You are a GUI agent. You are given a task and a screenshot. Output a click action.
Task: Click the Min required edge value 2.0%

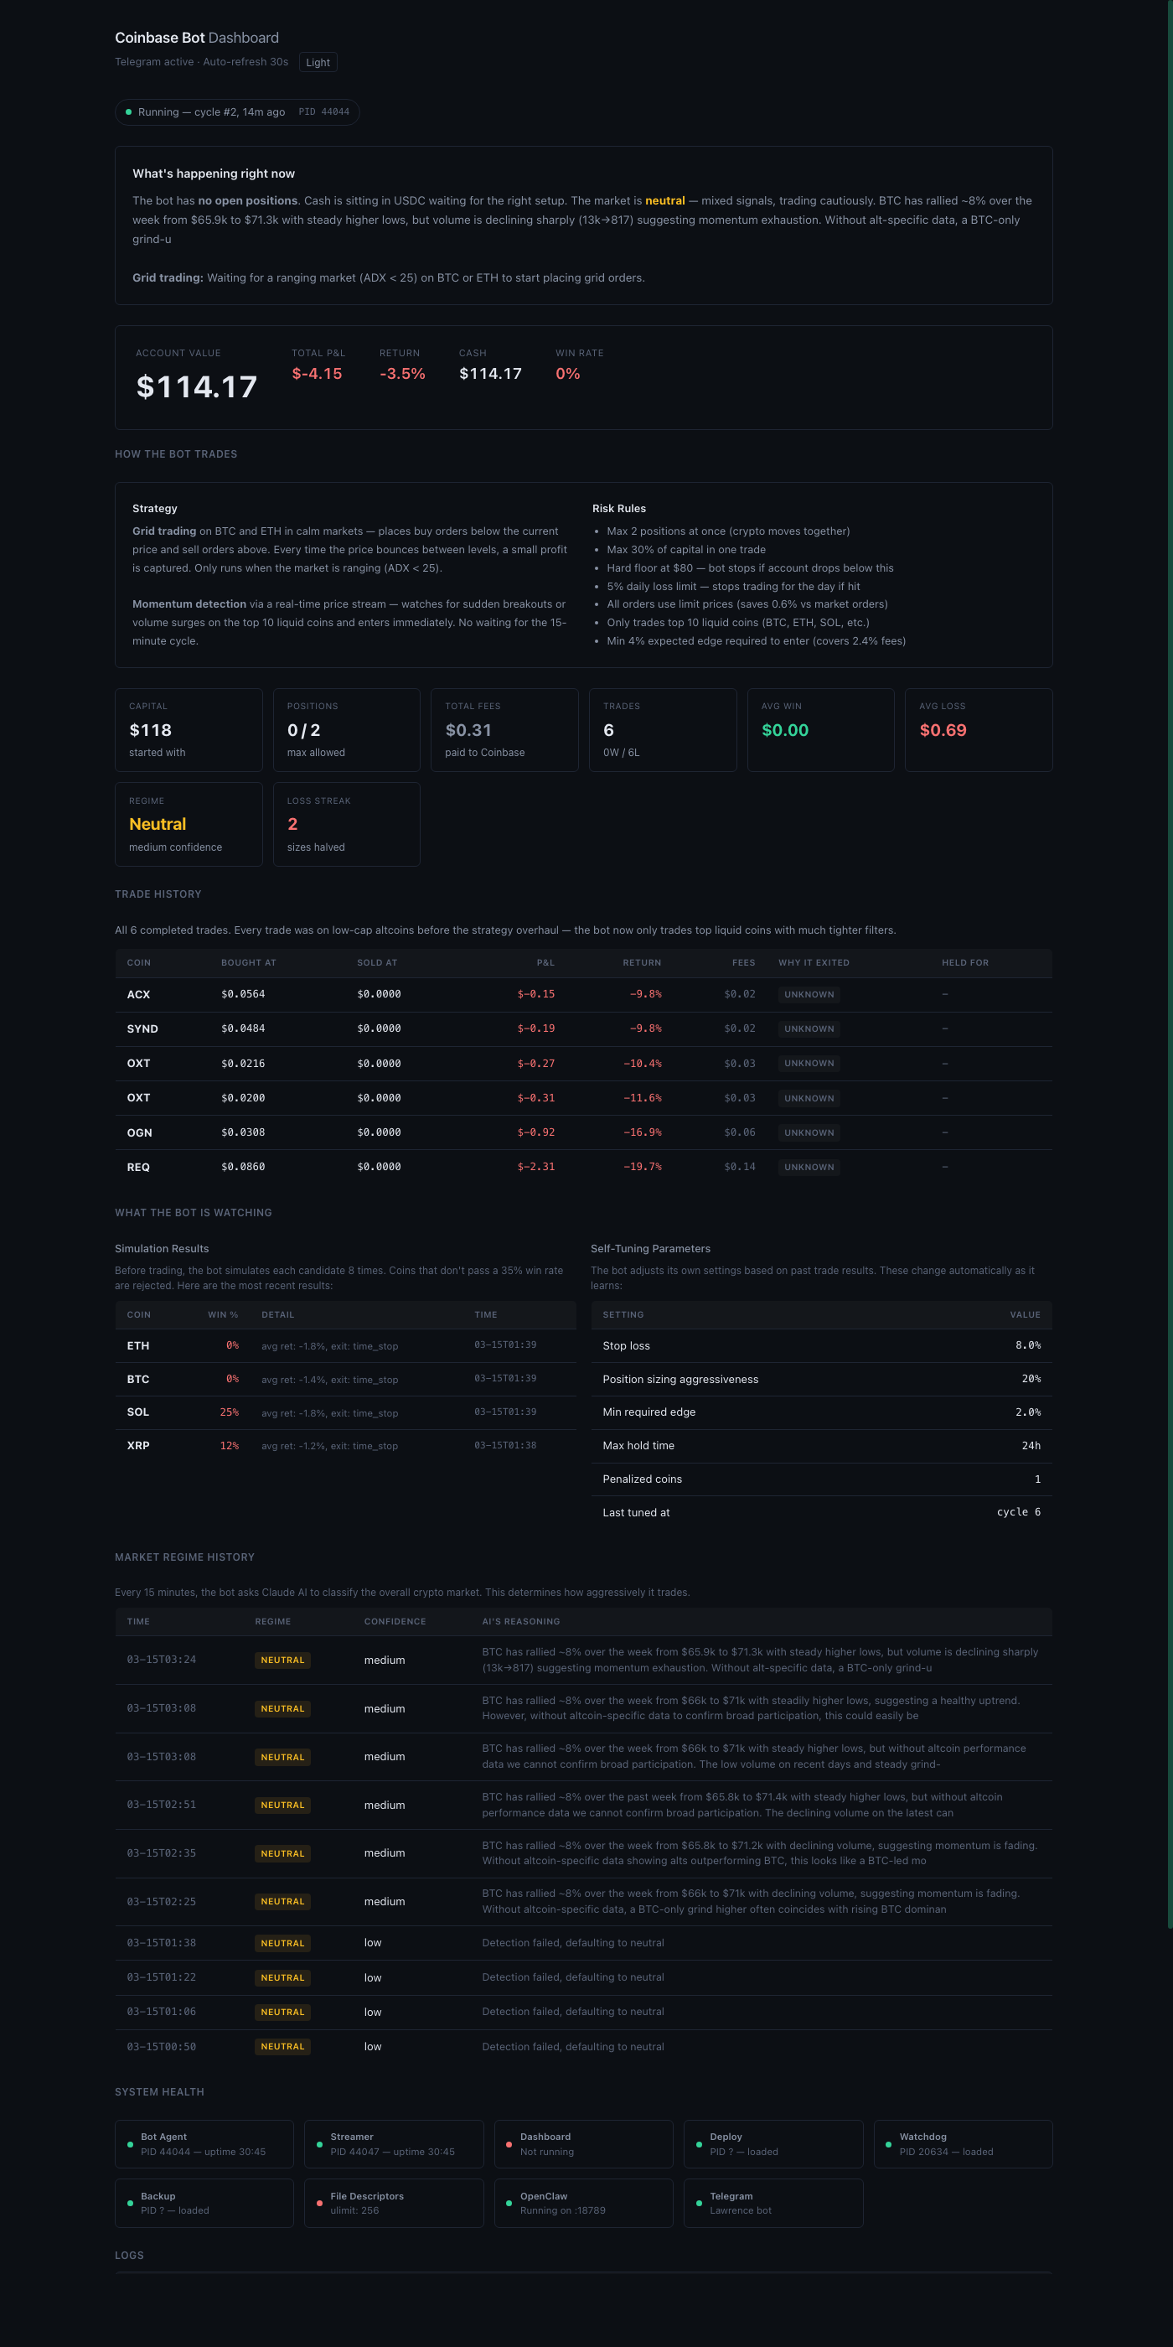[1028, 1412]
